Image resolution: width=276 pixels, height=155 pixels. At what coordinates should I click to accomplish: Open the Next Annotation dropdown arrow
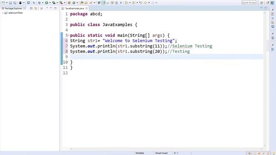(x=130, y=3)
